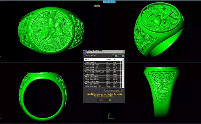Viewport: 201px width, 124px height.
Task: Close the Metal Weights dialog
Action: click(x=124, y=51)
